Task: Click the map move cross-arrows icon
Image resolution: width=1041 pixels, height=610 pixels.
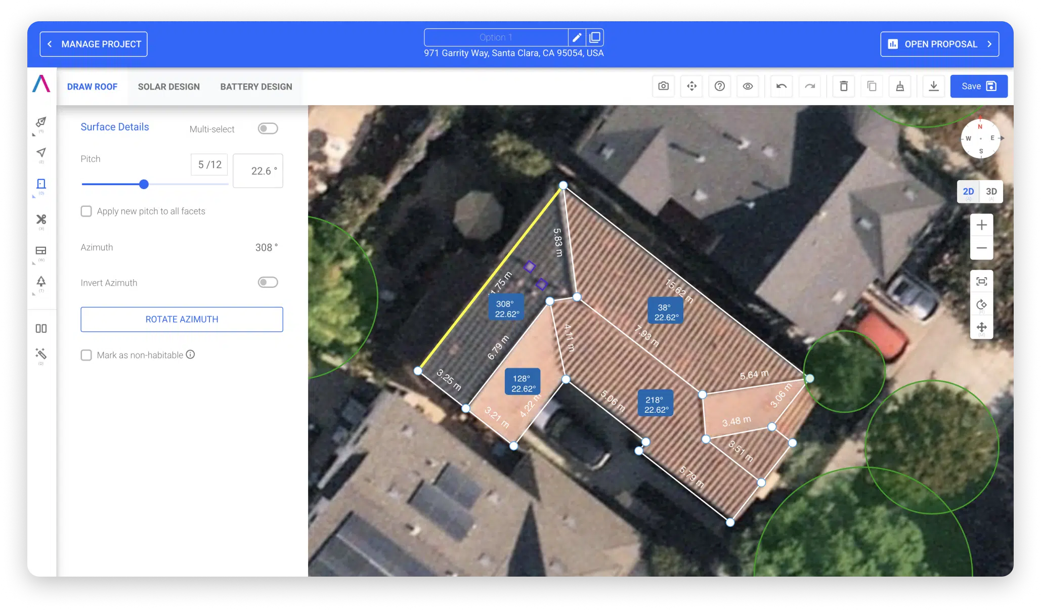Action: [982, 327]
